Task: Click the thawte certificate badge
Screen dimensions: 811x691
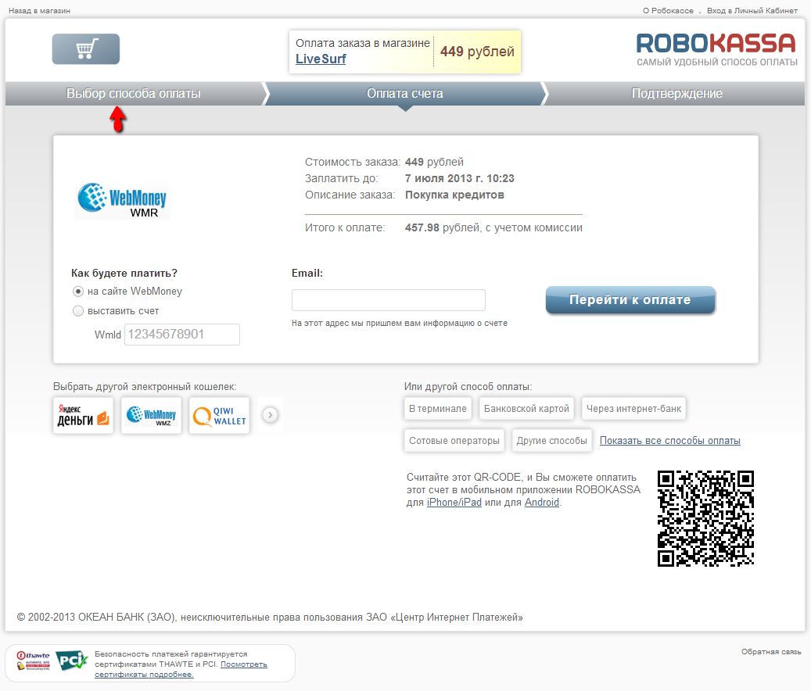Action: 33,661
